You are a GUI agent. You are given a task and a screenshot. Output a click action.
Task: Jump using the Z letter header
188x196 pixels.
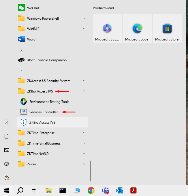click(21, 71)
